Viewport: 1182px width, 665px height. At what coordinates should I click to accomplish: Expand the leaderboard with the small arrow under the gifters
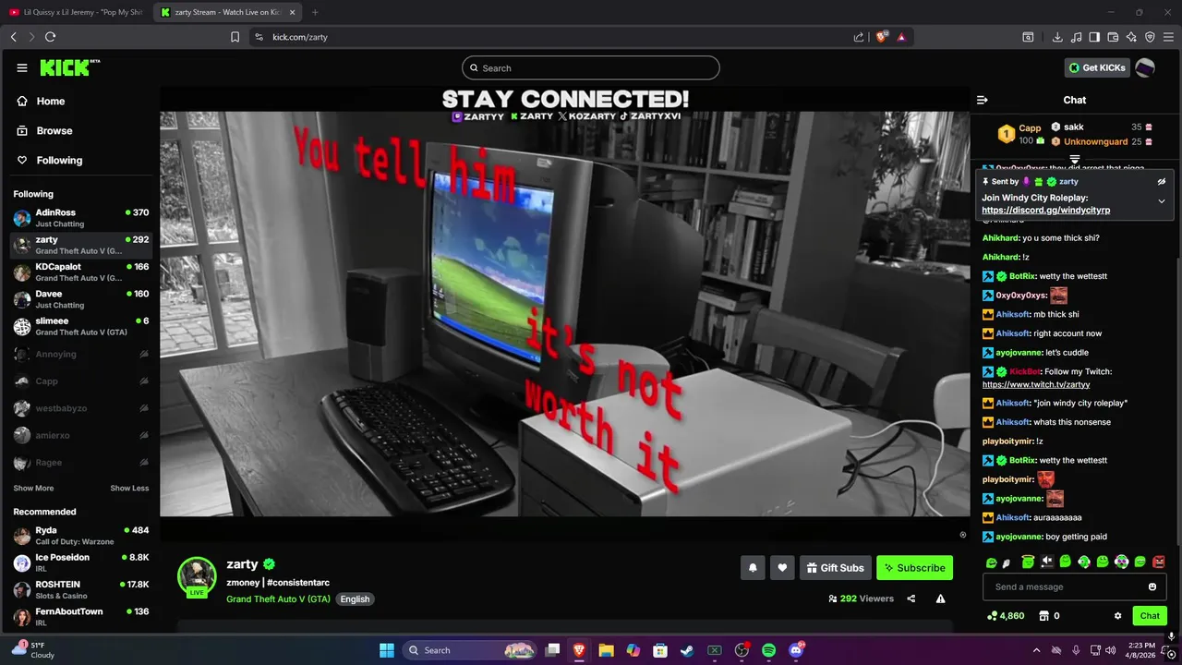click(x=1075, y=160)
